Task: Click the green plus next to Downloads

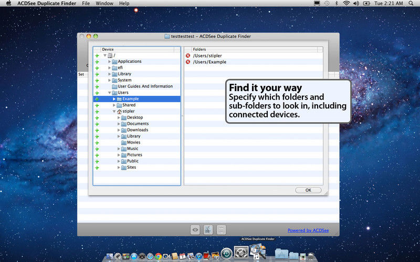Action: [97, 130]
